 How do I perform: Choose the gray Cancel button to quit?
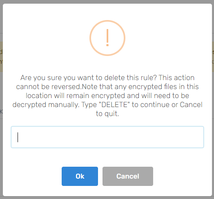[x=128, y=176]
